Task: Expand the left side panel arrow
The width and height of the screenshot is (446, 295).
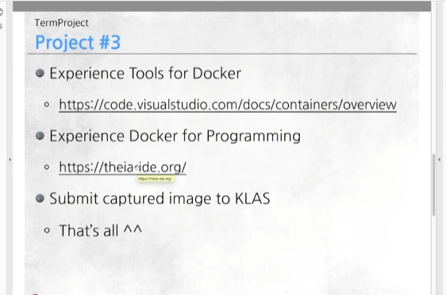Action: click(10, 159)
